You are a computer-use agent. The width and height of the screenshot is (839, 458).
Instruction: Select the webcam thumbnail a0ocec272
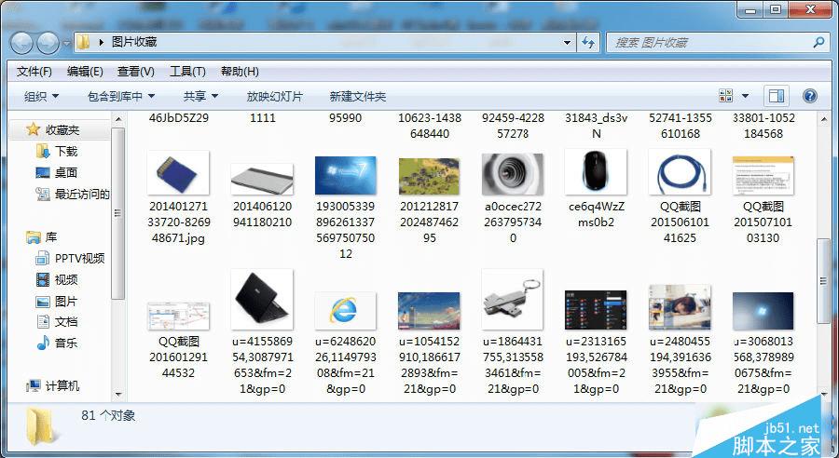(x=513, y=174)
